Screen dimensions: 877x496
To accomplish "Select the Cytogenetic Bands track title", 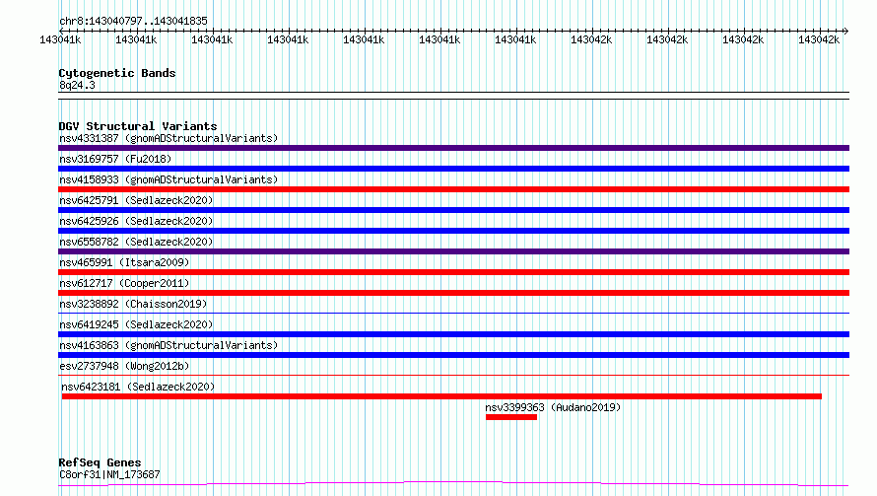I will (x=116, y=73).
